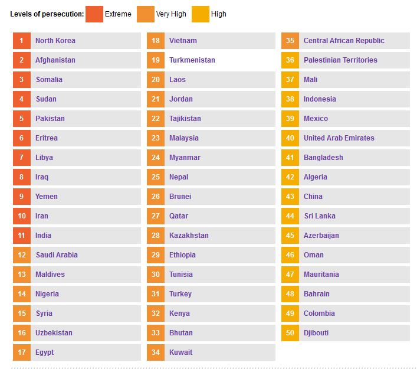Open the Central African Republic link
Screen dimensions: 417x369
tap(344, 41)
